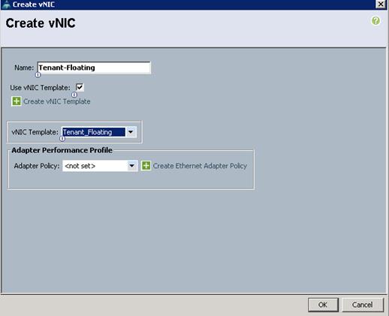Select the Tenant_Floating value in vNIC Template
This screenshot has height=316, width=389.
point(93,132)
